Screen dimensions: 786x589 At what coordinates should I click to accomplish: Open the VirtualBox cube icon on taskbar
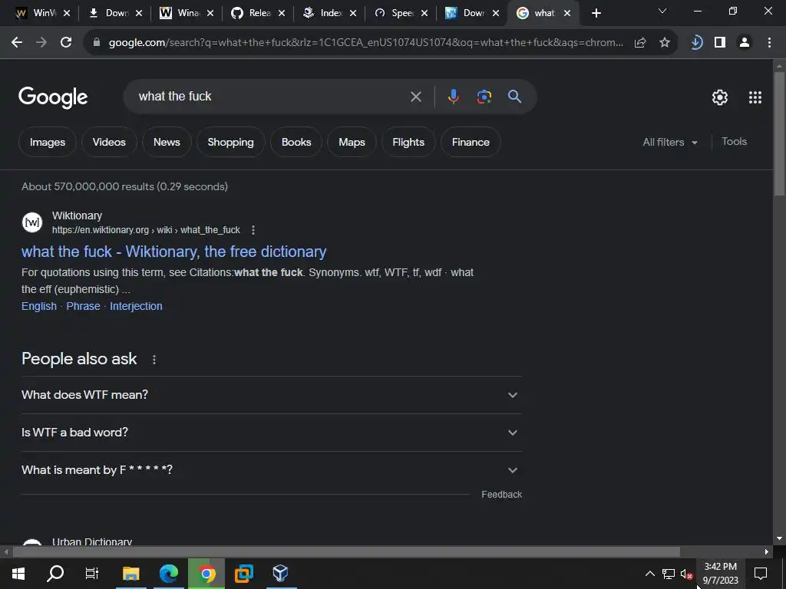[281, 574]
